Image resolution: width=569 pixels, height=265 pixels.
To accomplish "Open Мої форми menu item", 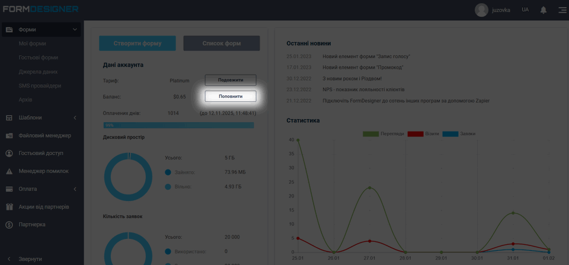I will (x=32, y=44).
